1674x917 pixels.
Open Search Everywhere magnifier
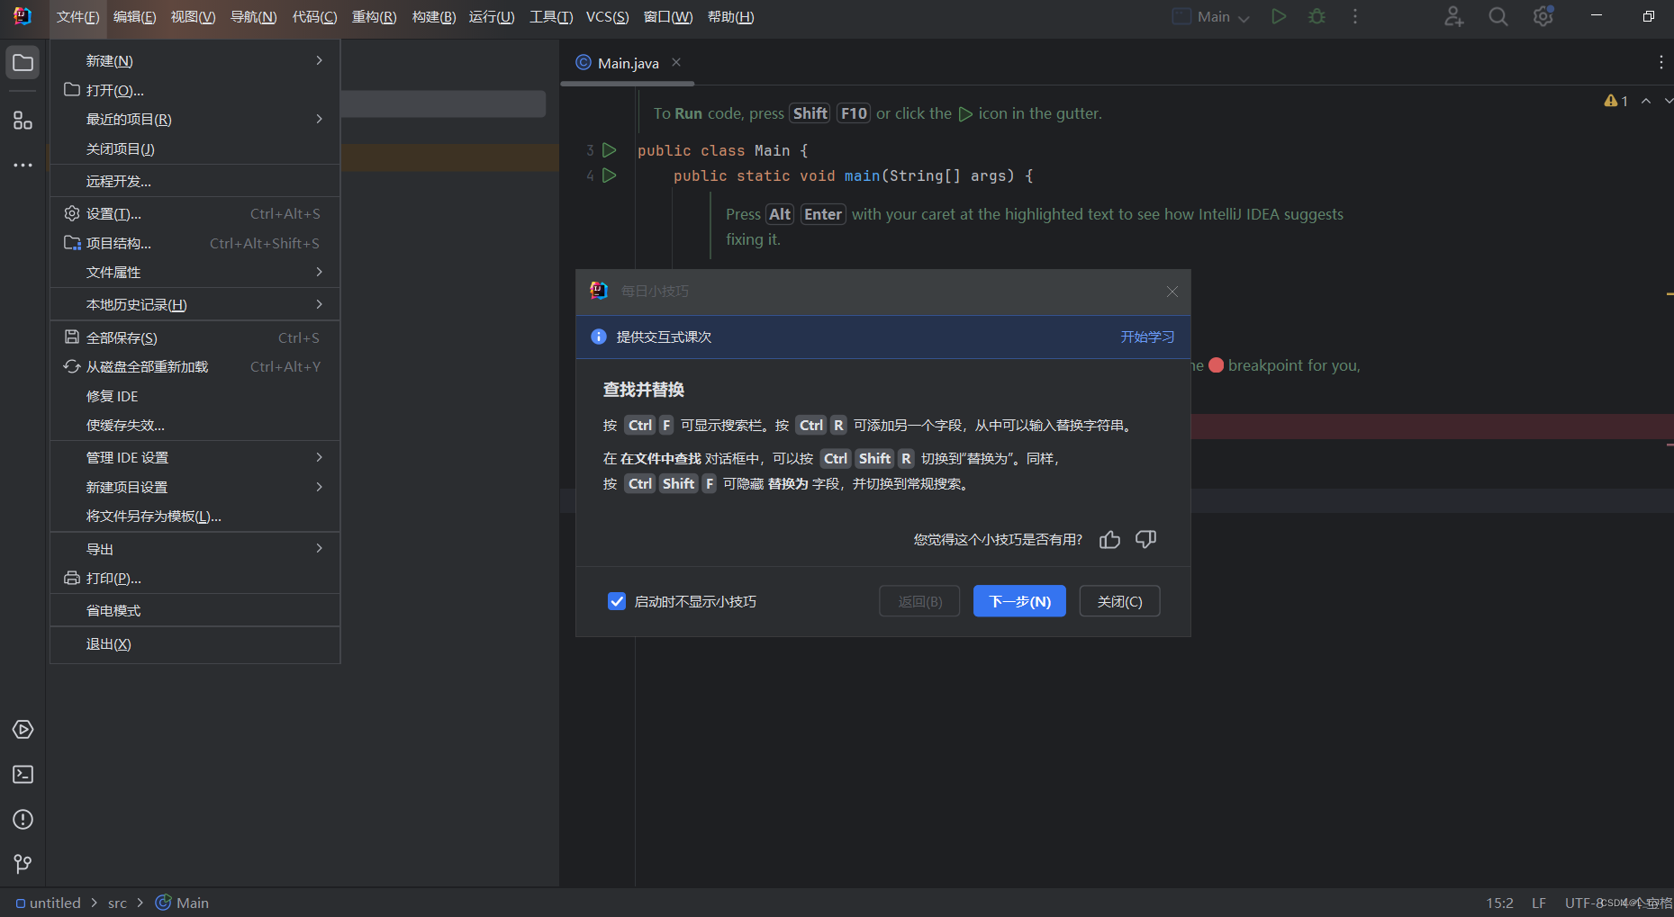point(1498,16)
